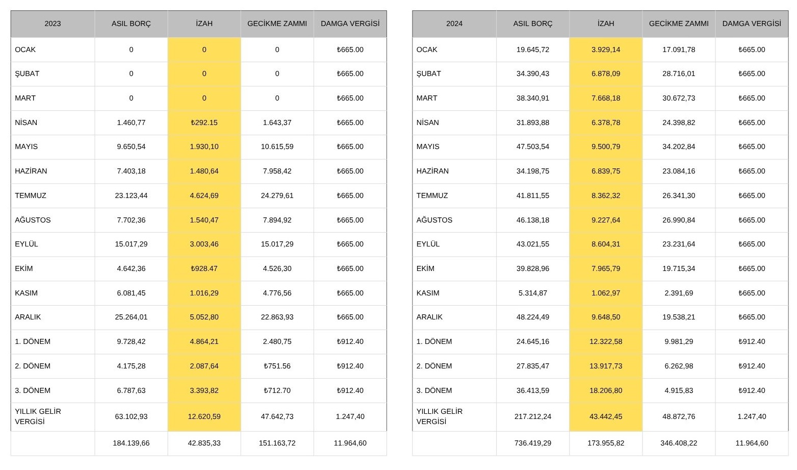Select the yellow 12.620,59 cell

(x=204, y=416)
